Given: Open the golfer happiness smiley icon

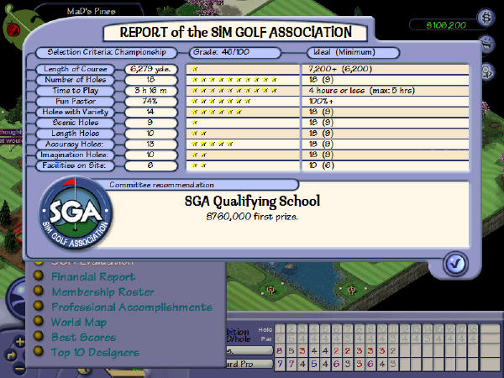Looking at the screenshot, I should point(487,44).
